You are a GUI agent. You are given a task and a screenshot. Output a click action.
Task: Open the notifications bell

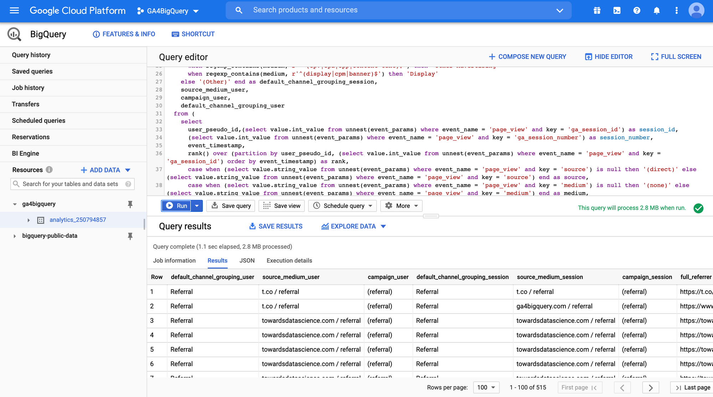(x=657, y=10)
